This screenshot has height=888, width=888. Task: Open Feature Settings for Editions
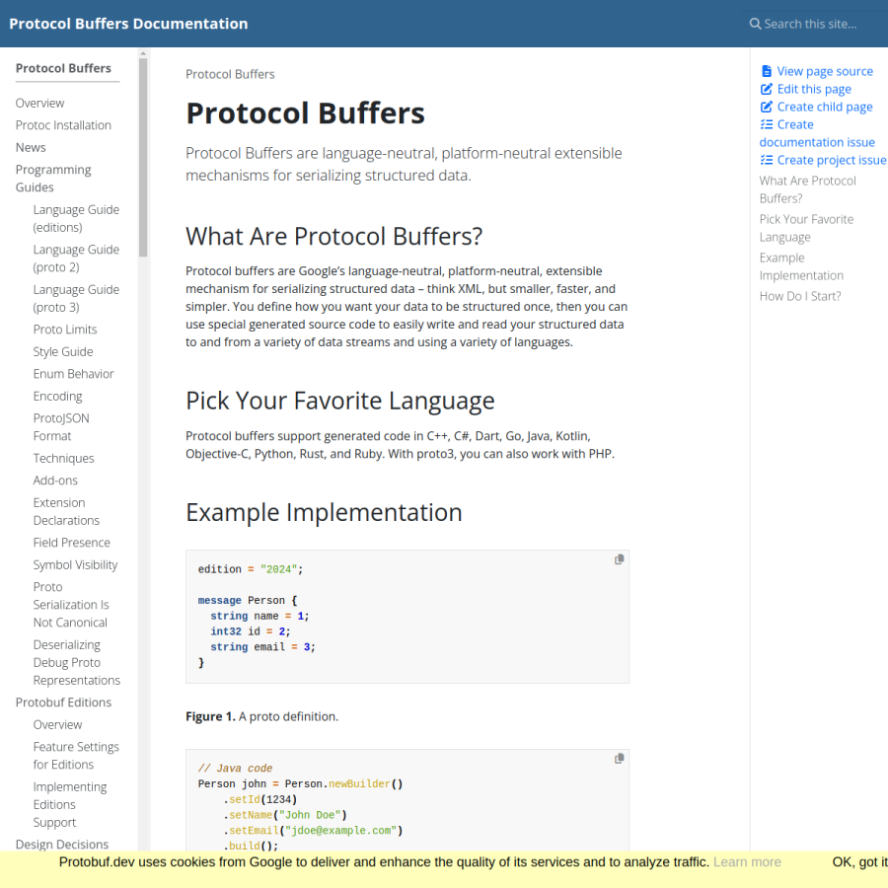tap(76, 756)
